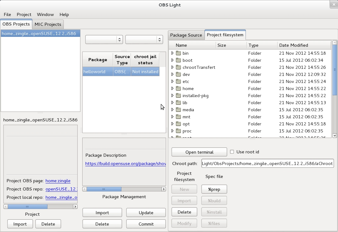Click the bin folder icon
Image resolution: width=338 pixels, height=232 pixels.
click(x=178, y=53)
